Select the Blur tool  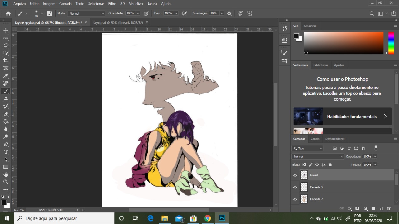point(6,129)
